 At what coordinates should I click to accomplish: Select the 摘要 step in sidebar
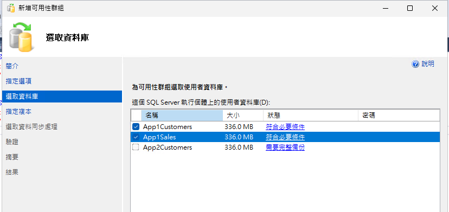coord(12,157)
